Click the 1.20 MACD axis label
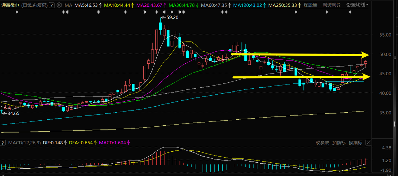This screenshot has width=398, height=176. click(x=386, y=161)
